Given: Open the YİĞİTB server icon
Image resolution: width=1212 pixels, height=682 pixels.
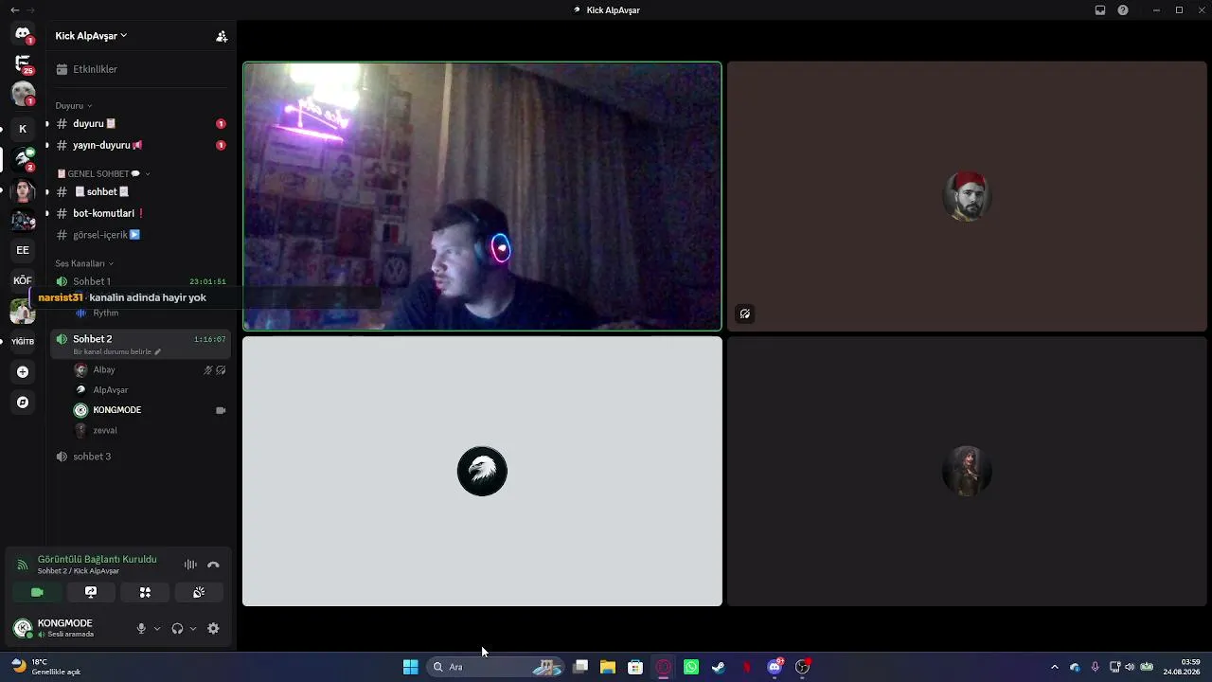Looking at the screenshot, I should pyautogui.click(x=23, y=341).
